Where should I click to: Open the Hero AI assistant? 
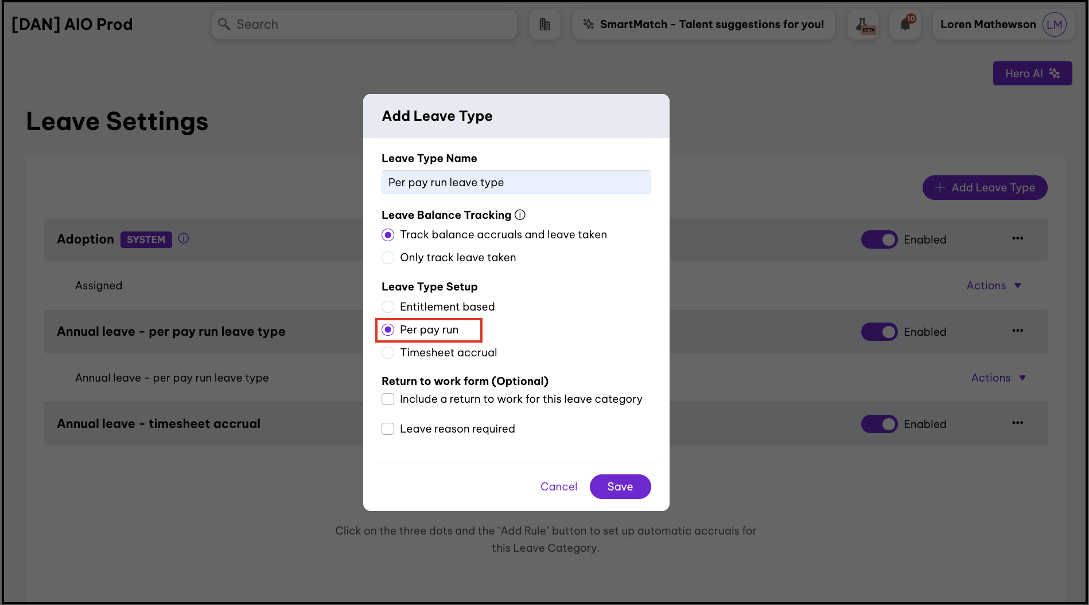tap(1032, 73)
